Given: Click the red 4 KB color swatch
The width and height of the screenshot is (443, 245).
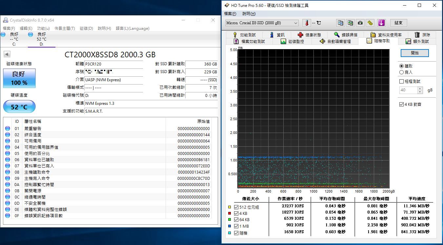Looking at the screenshot, I should tap(230, 214).
